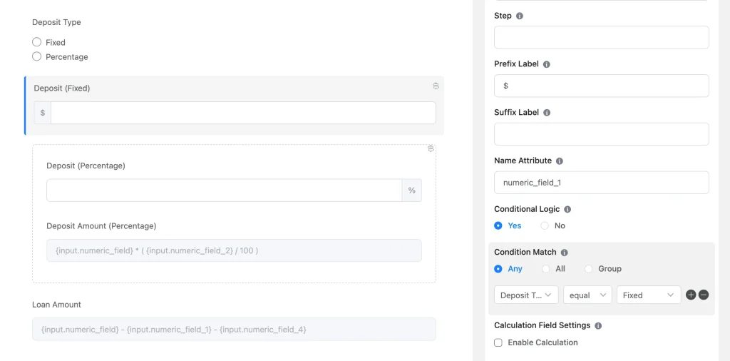Click the Conditional Logic info icon
This screenshot has width=730, height=361.
(x=567, y=210)
